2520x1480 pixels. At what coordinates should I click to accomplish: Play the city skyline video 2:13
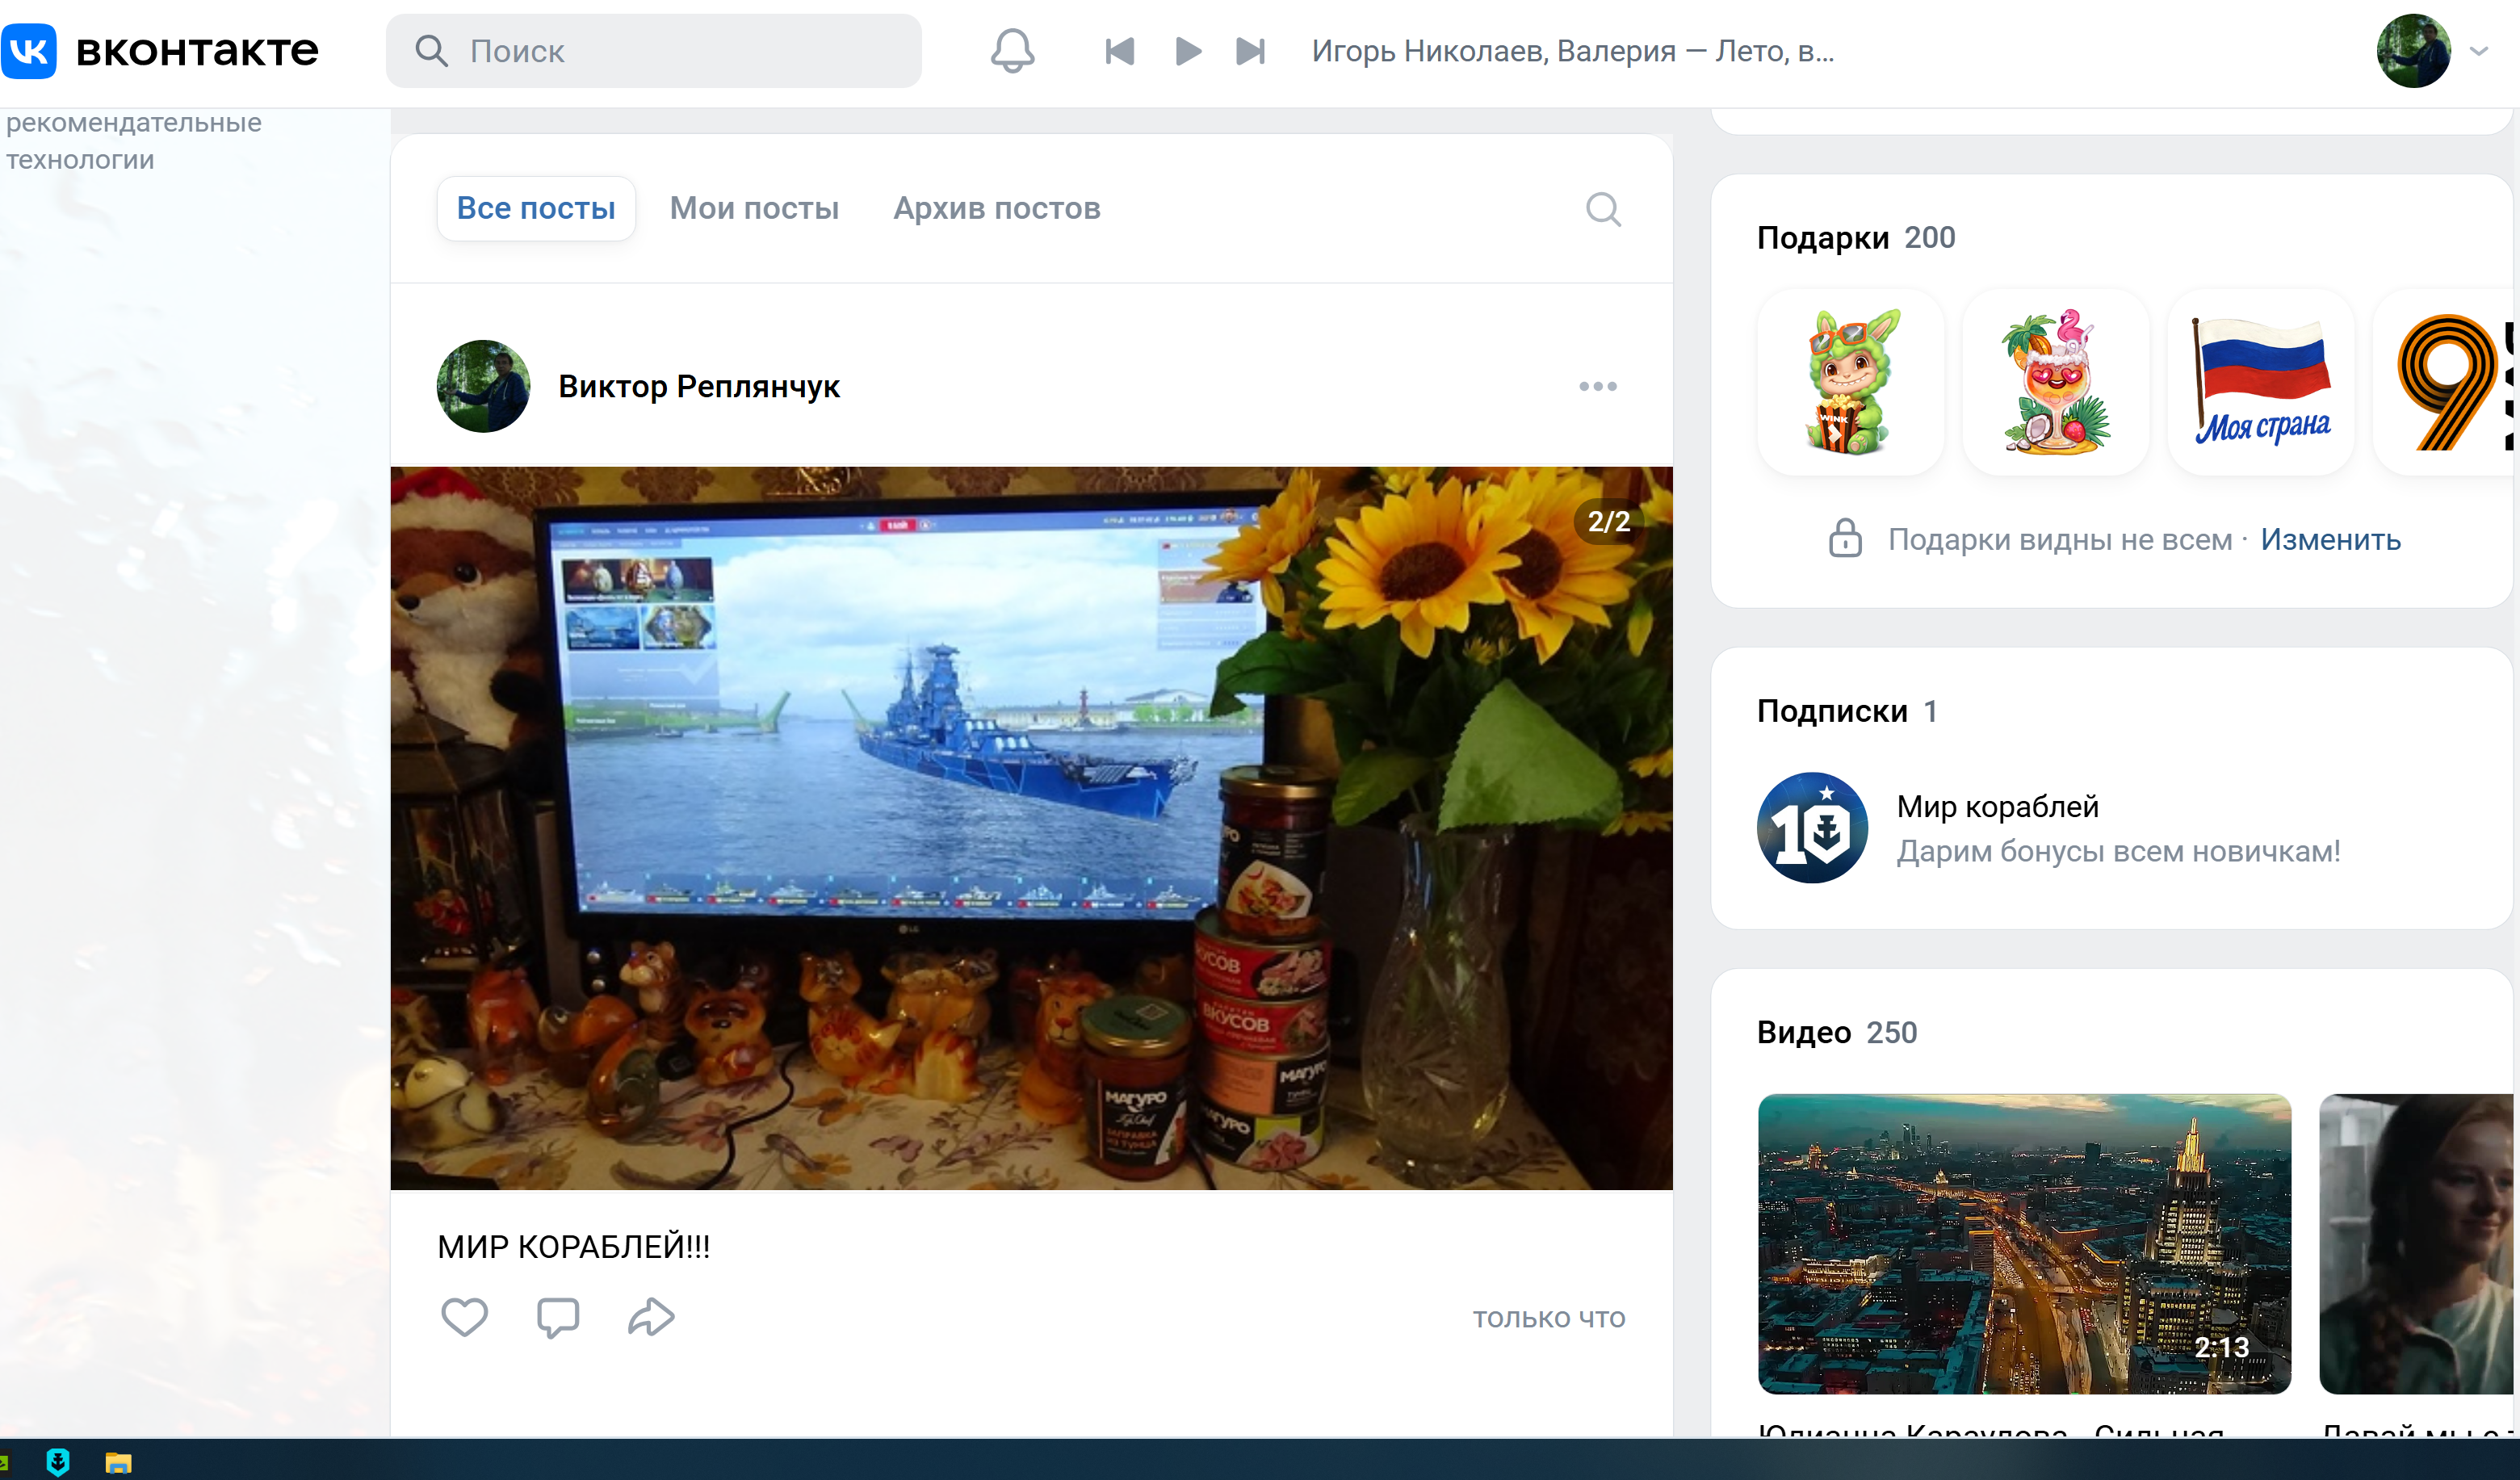(2024, 1244)
